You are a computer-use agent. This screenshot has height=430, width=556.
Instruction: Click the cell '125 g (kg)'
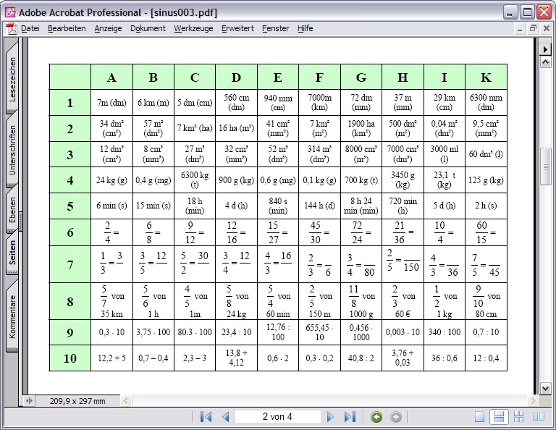(486, 180)
